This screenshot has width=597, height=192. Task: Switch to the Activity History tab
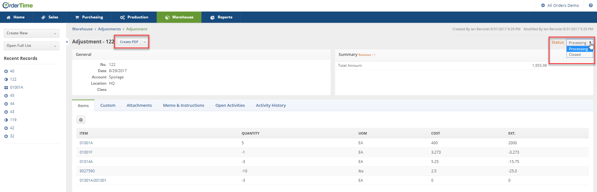(x=271, y=106)
